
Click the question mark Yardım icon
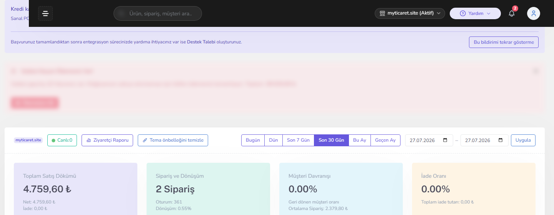coord(463,13)
